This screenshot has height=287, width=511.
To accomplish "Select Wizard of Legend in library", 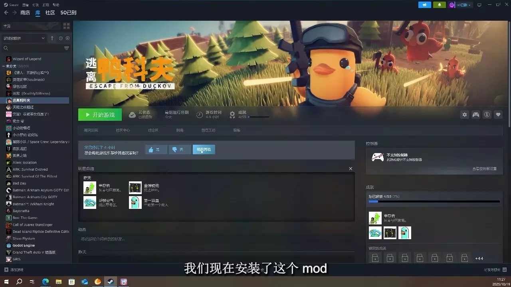I will click(x=27, y=59).
